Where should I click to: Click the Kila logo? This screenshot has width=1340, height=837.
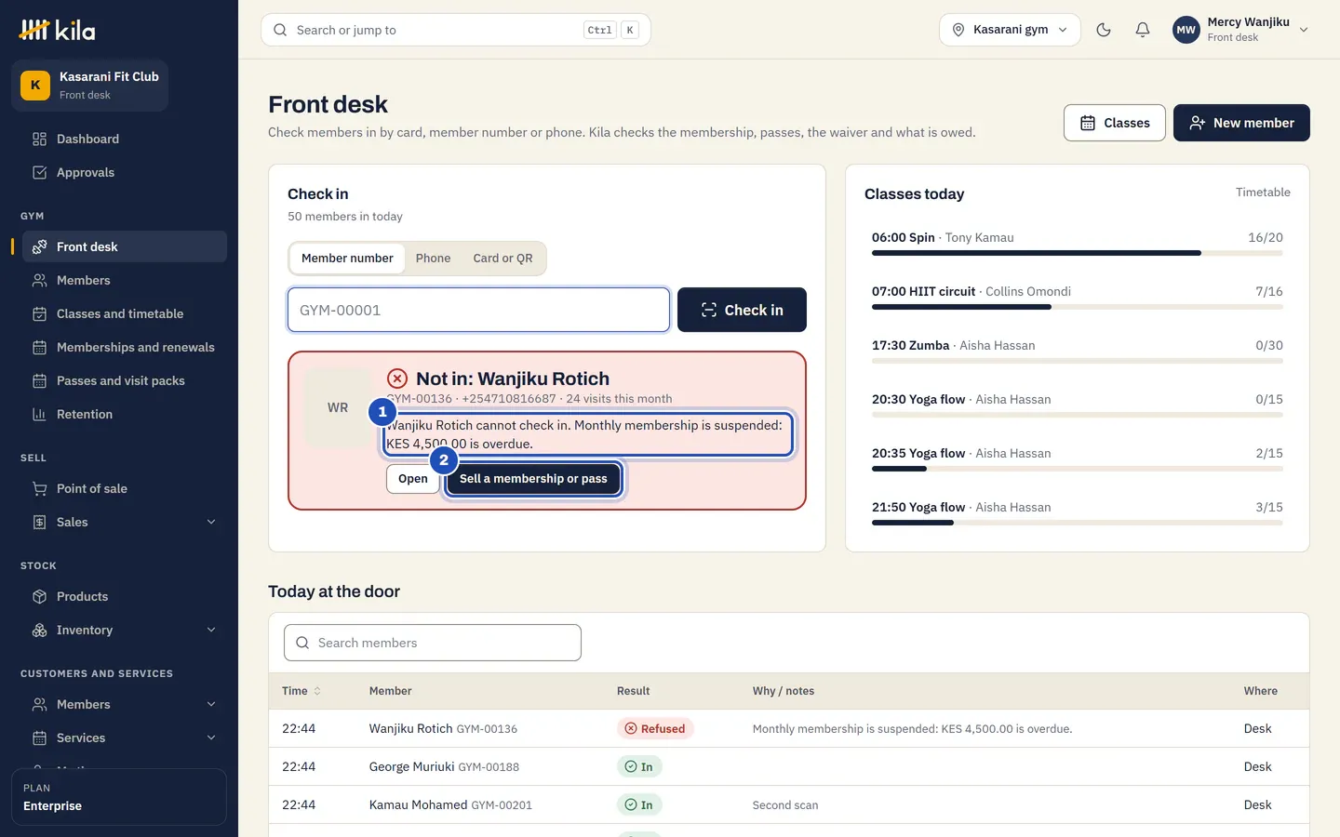click(x=57, y=30)
